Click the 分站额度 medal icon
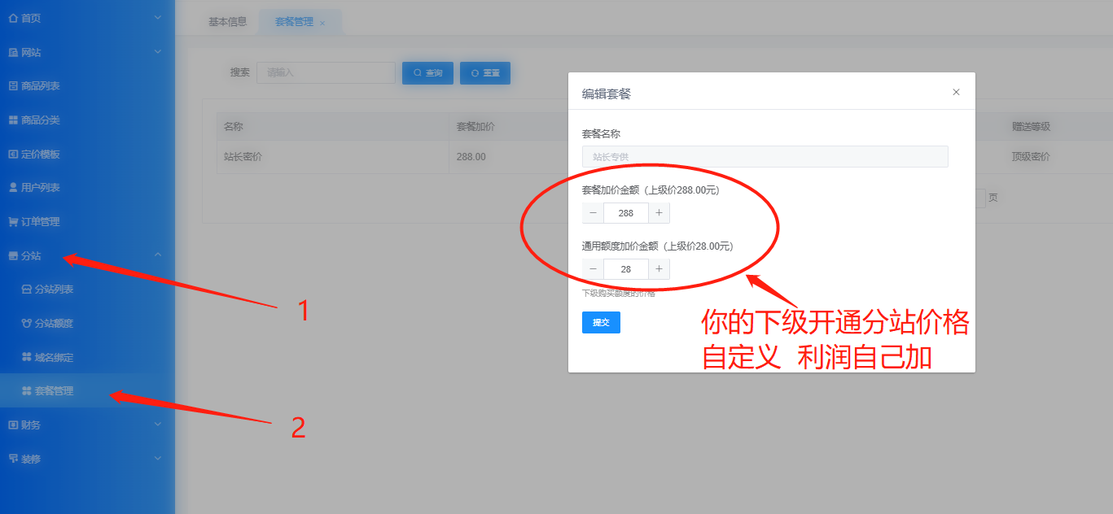The image size is (1113, 514). pos(27,324)
